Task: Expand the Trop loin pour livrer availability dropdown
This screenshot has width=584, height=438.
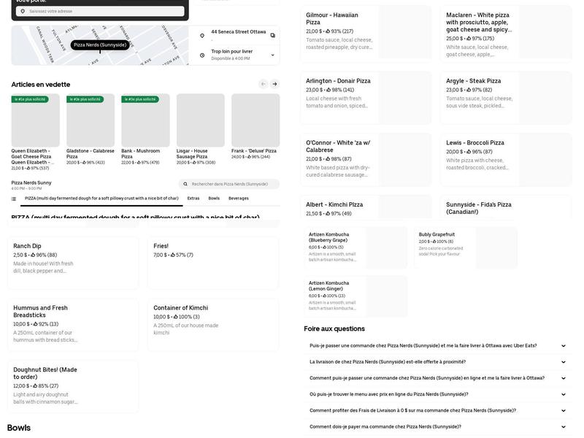Action: click(x=272, y=55)
